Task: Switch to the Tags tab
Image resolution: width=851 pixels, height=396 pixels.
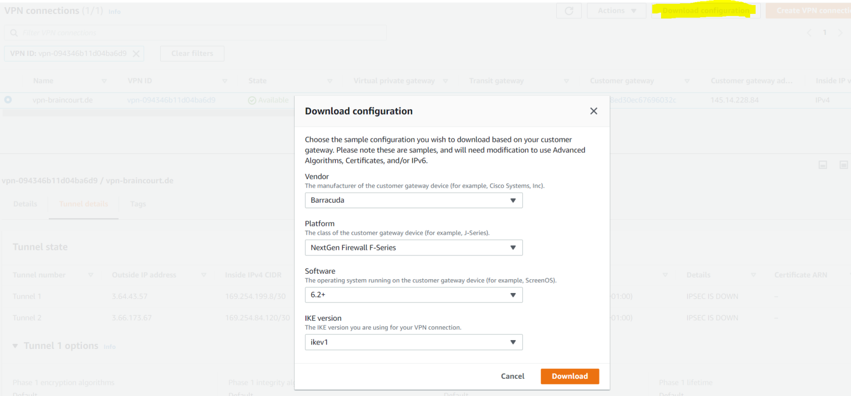Action: click(137, 204)
